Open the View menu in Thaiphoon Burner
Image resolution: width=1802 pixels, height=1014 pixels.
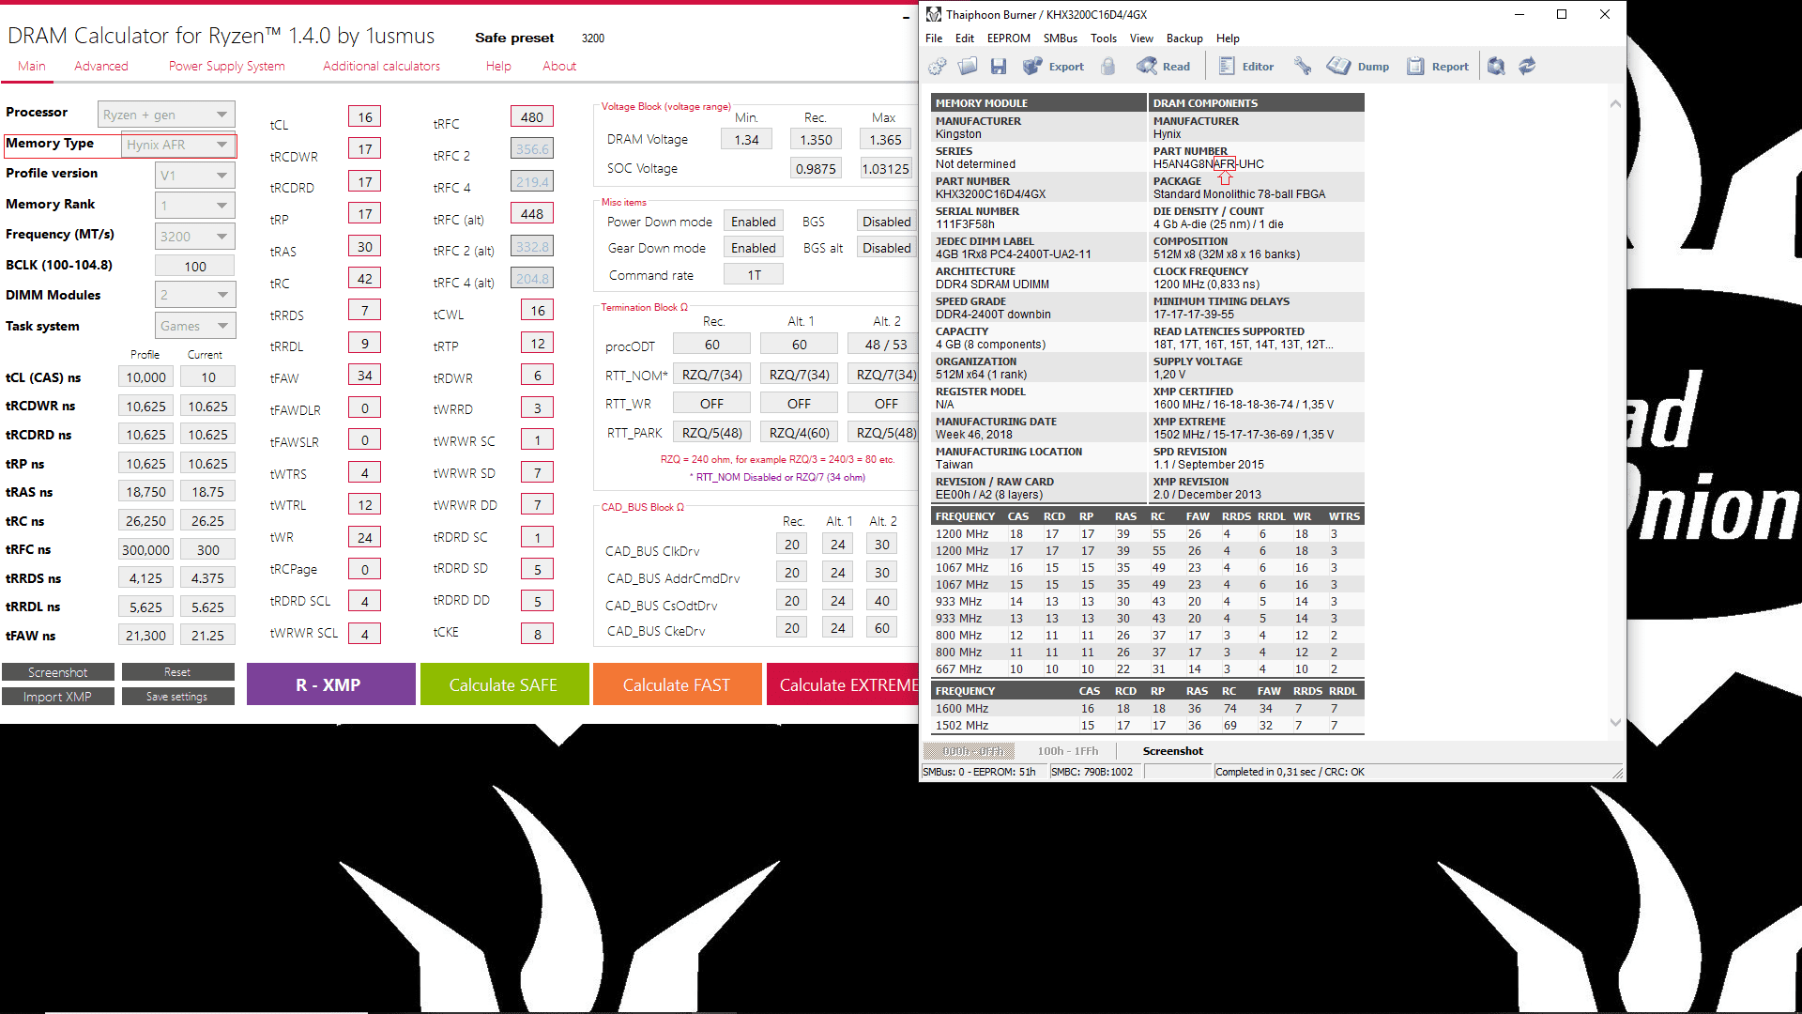click(x=1141, y=38)
